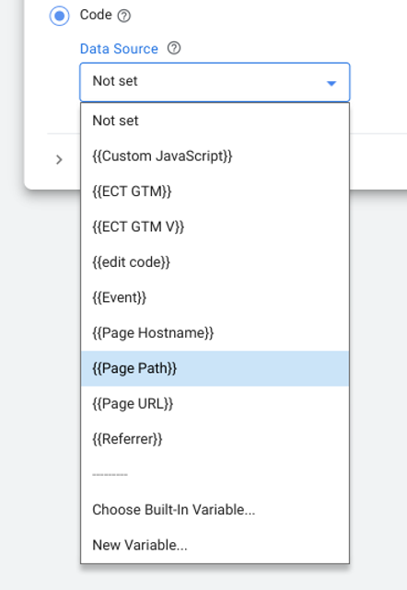Screen dimensions: 407x590
Task: Select {{Custom JavaScript}} variable
Action: point(215,156)
